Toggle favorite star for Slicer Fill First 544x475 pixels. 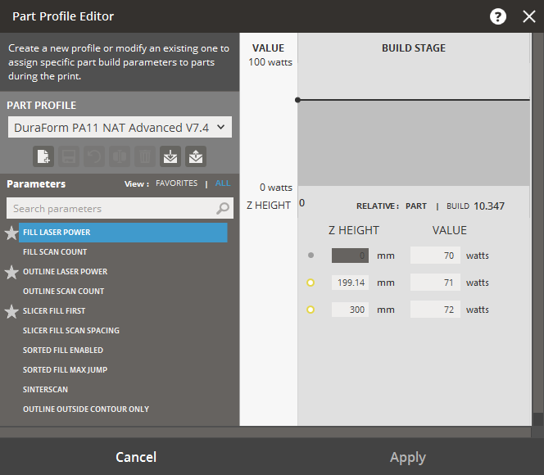click(11, 312)
